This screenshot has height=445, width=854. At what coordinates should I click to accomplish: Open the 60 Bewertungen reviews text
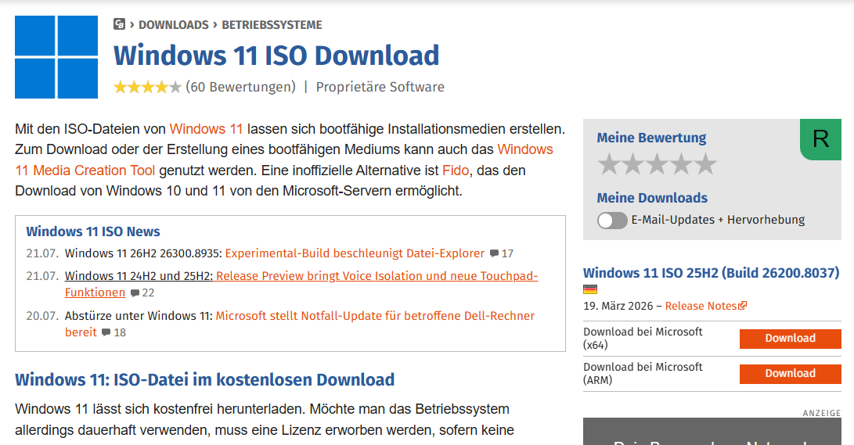click(241, 87)
